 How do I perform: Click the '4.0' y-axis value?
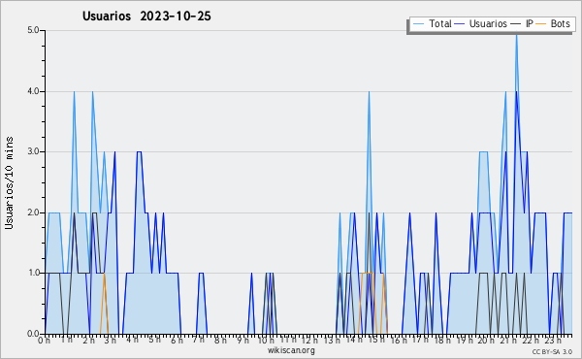point(33,91)
